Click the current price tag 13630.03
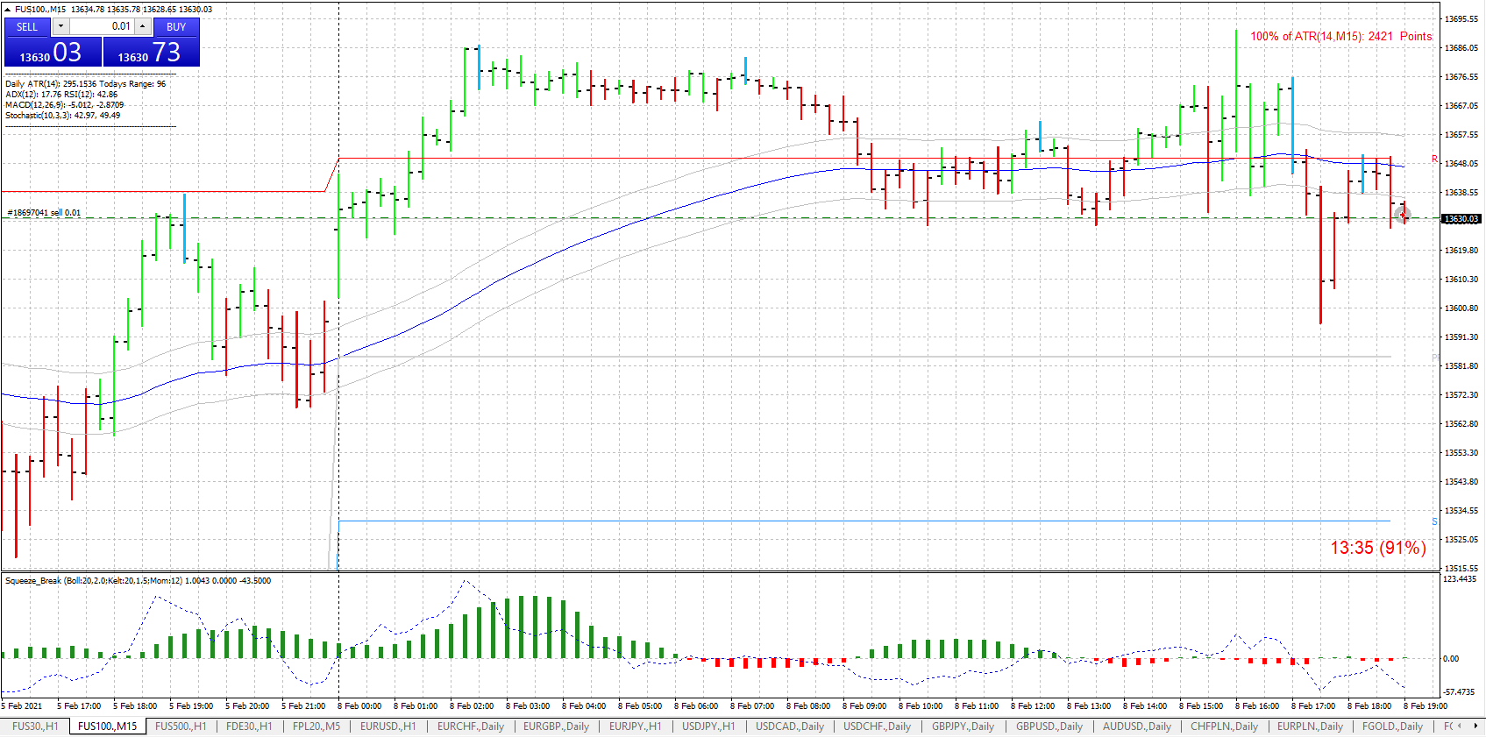This screenshot has height=737, width=1486. coord(1461,219)
